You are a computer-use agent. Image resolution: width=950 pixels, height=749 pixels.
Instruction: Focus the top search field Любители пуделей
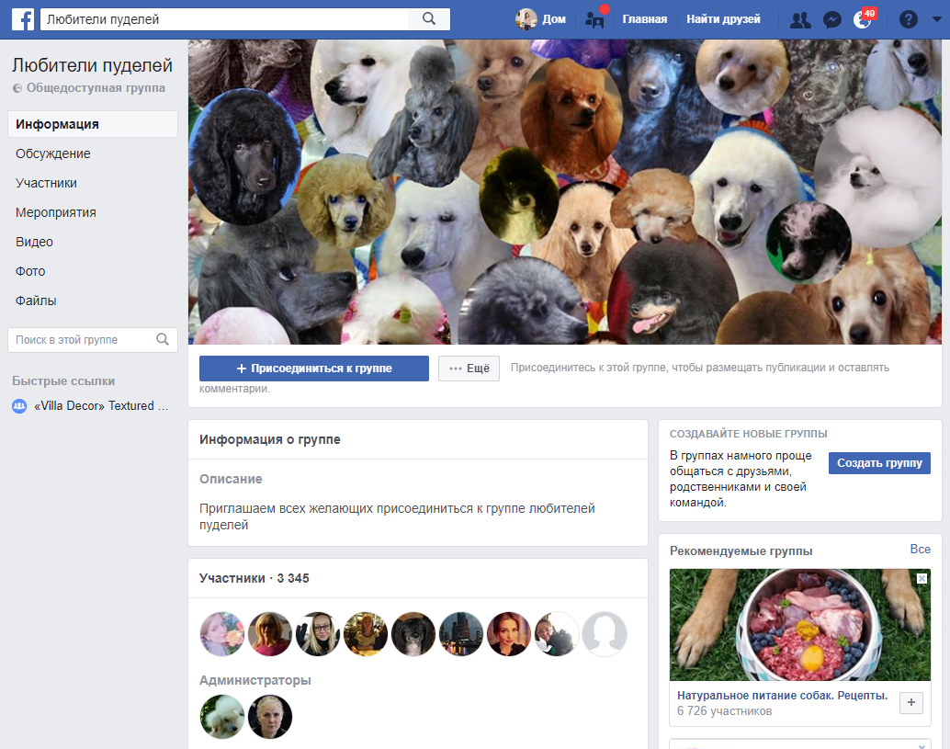[224, 19]
